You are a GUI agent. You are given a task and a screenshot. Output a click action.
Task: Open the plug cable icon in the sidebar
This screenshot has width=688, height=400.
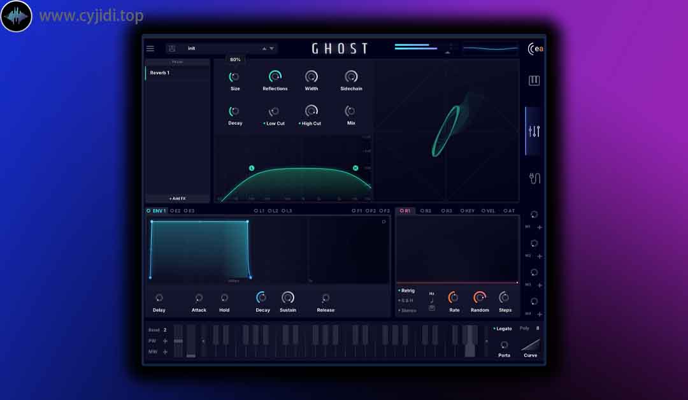pos(534,178)
